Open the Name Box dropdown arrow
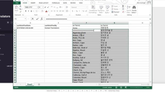The image size is (165, 92). pyautogui.click(x=25, y=19)
